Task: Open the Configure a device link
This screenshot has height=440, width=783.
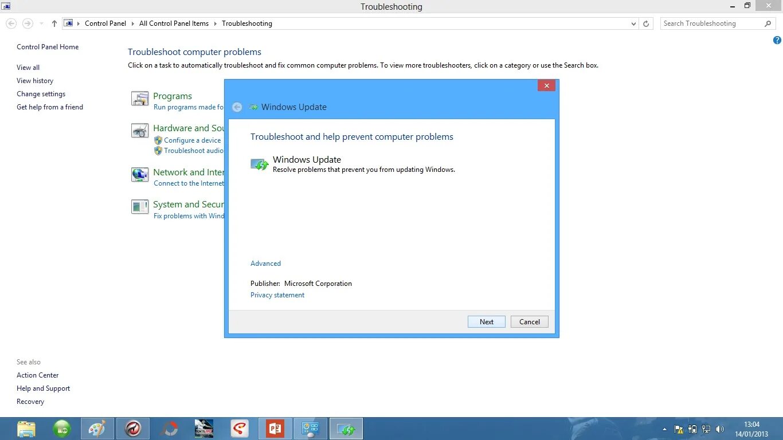Action: tap(193, 140)
